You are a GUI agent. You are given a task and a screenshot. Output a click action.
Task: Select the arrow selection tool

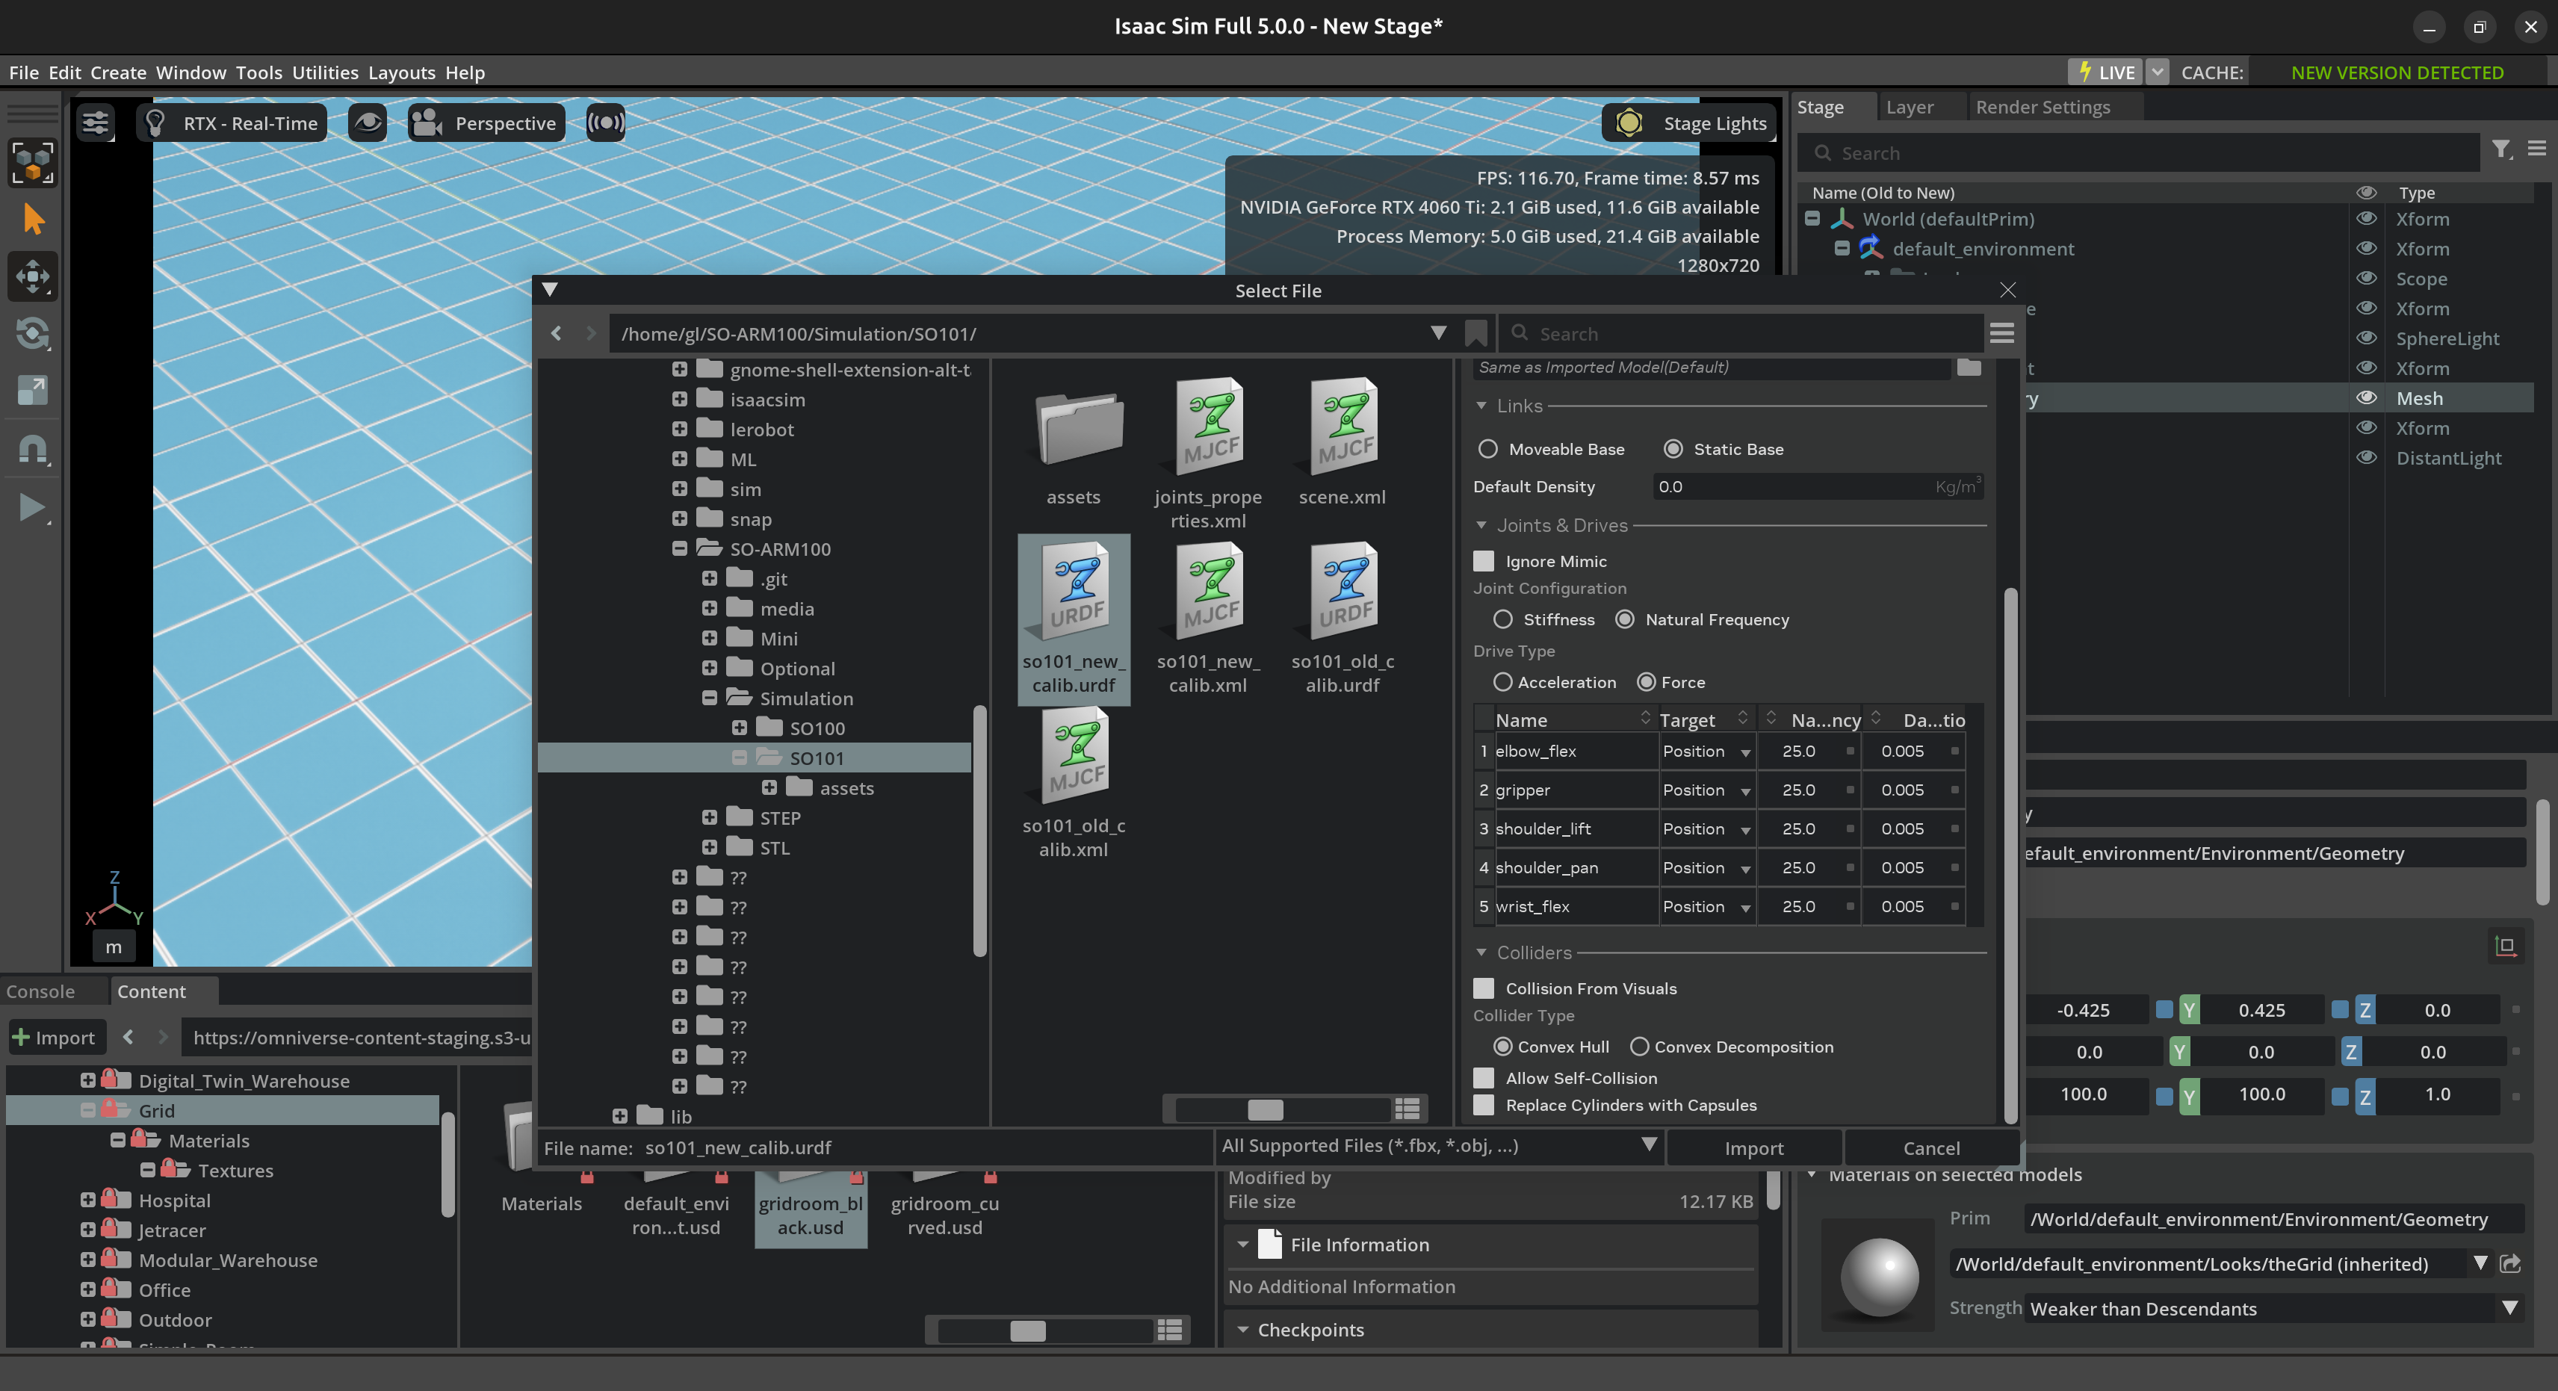click(x=33, y=220)
